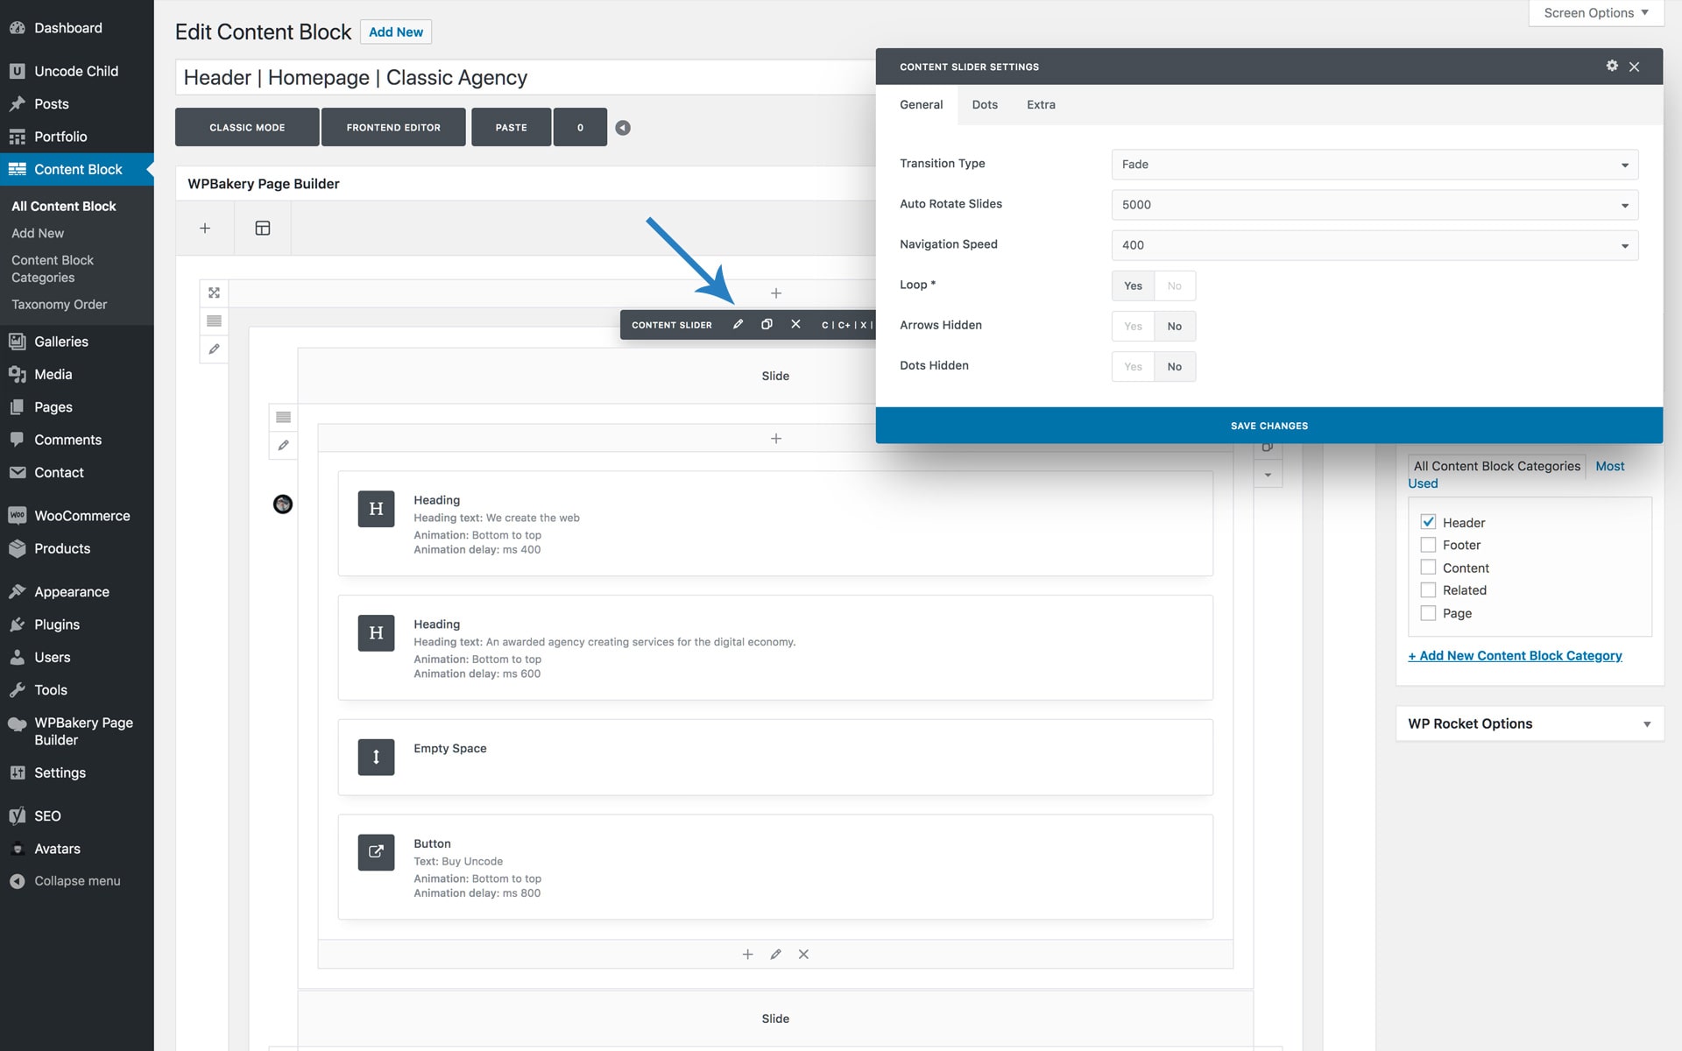
Task: Open the settings gear in Content Slider panel
Action: coord(1612,66)
